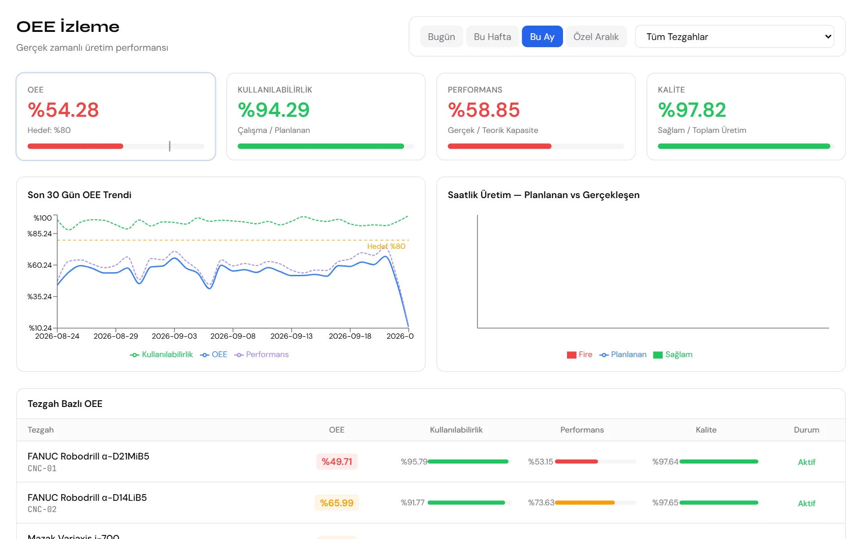Viewport: 862px width, 539px height.
Task: Switch to the Bu Hafta tab
Action: point(493,36)
